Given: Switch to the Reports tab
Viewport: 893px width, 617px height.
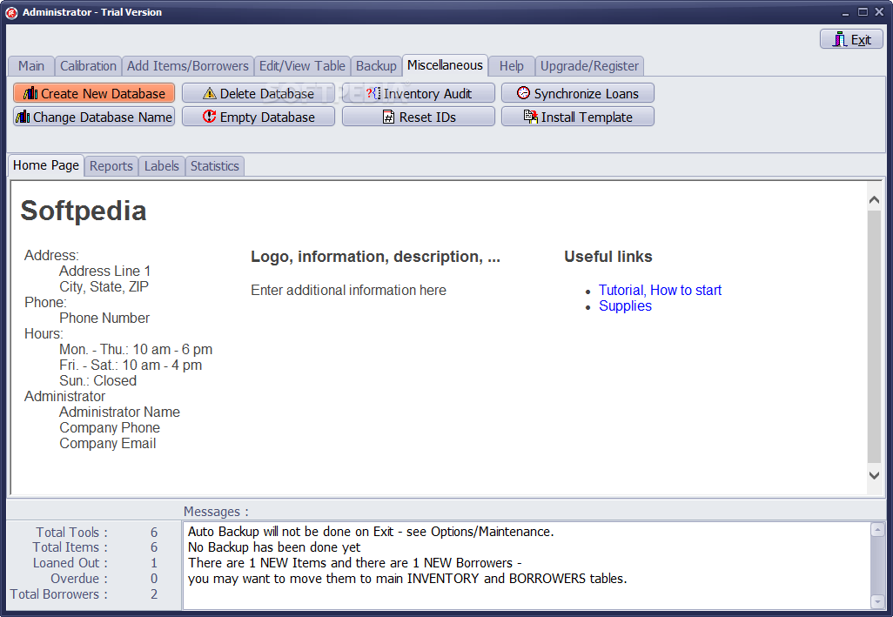Looking at the screenshot, I should tap(111, 166).
